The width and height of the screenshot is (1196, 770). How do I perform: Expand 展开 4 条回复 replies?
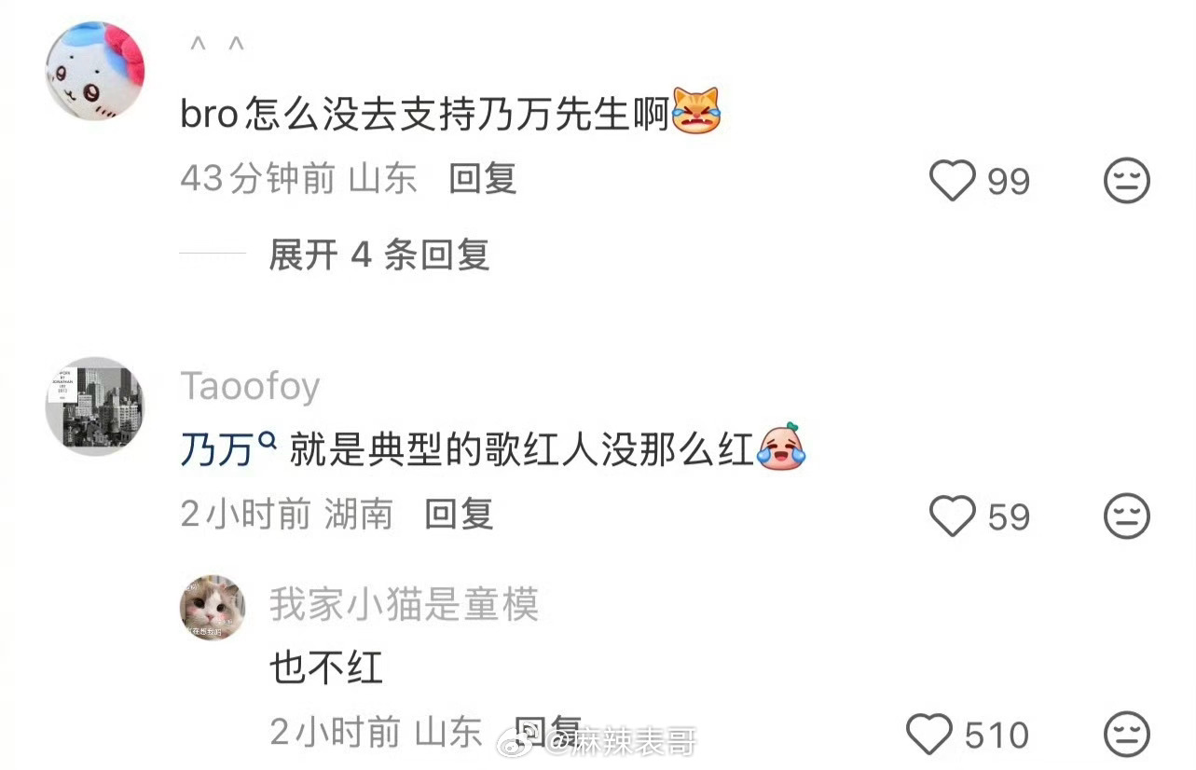[379, 254]
